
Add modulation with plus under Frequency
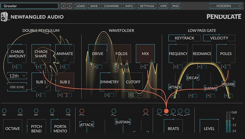click(176, 67)
